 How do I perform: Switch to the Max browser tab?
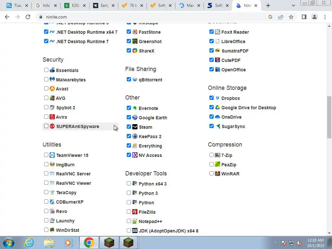point(190,6)
